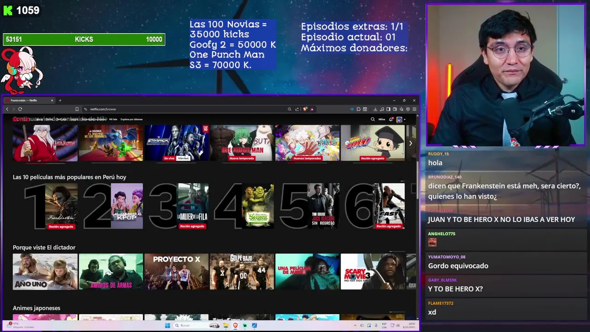
Task: Open the Netflix profile avatar menu
Action: pos(401,119)
